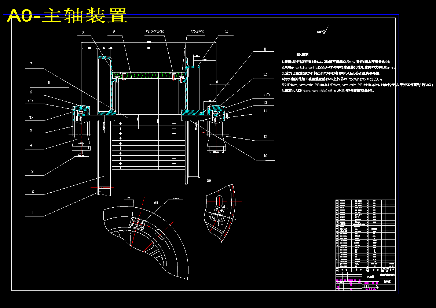The height and width of the screenshot is (308, 436).
Task: Click the yellow 'A0-主轴装置' drawing title
Action: [x=67, y=15]
